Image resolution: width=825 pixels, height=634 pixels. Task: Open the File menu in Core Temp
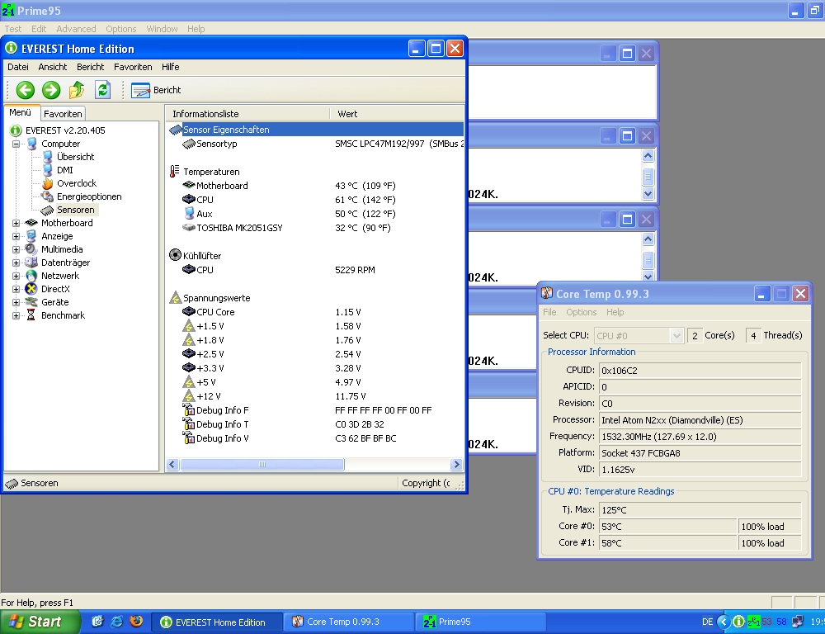click(x=549, y=312)
